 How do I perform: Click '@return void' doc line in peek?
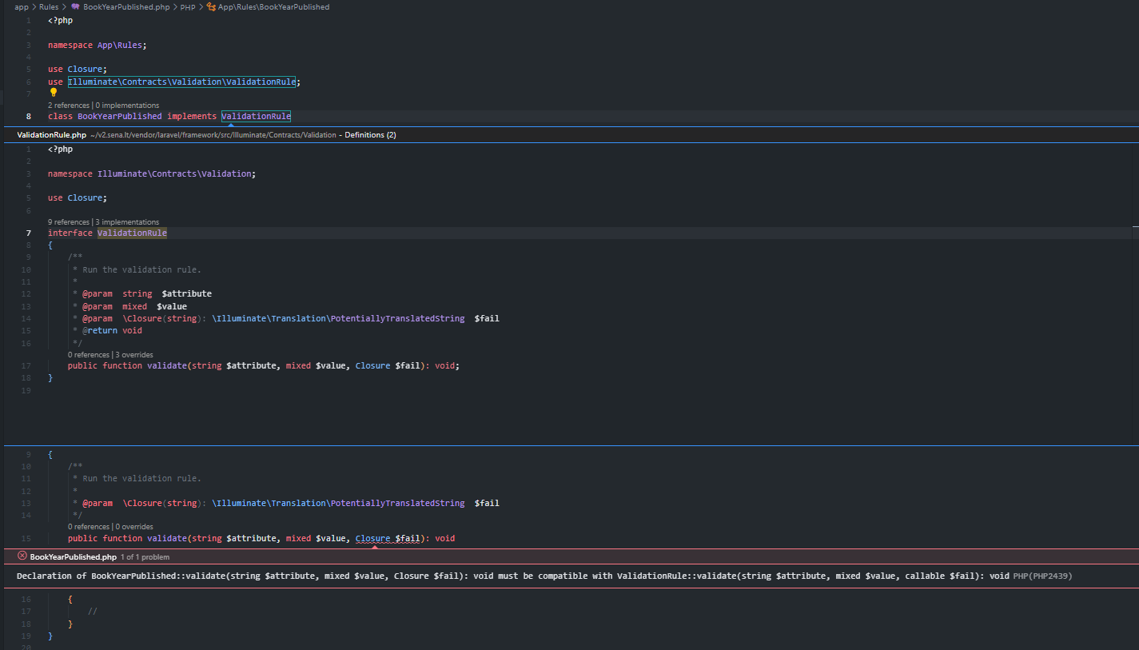tap(112, 331)
